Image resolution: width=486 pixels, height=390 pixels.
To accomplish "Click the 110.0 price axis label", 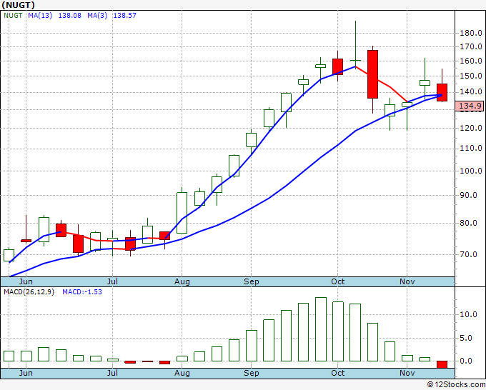I will [x=470, y=149].
